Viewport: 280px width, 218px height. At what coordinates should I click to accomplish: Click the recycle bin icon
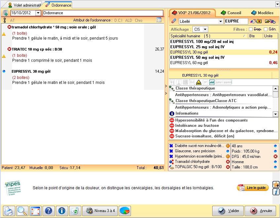[x=75, y=211]
